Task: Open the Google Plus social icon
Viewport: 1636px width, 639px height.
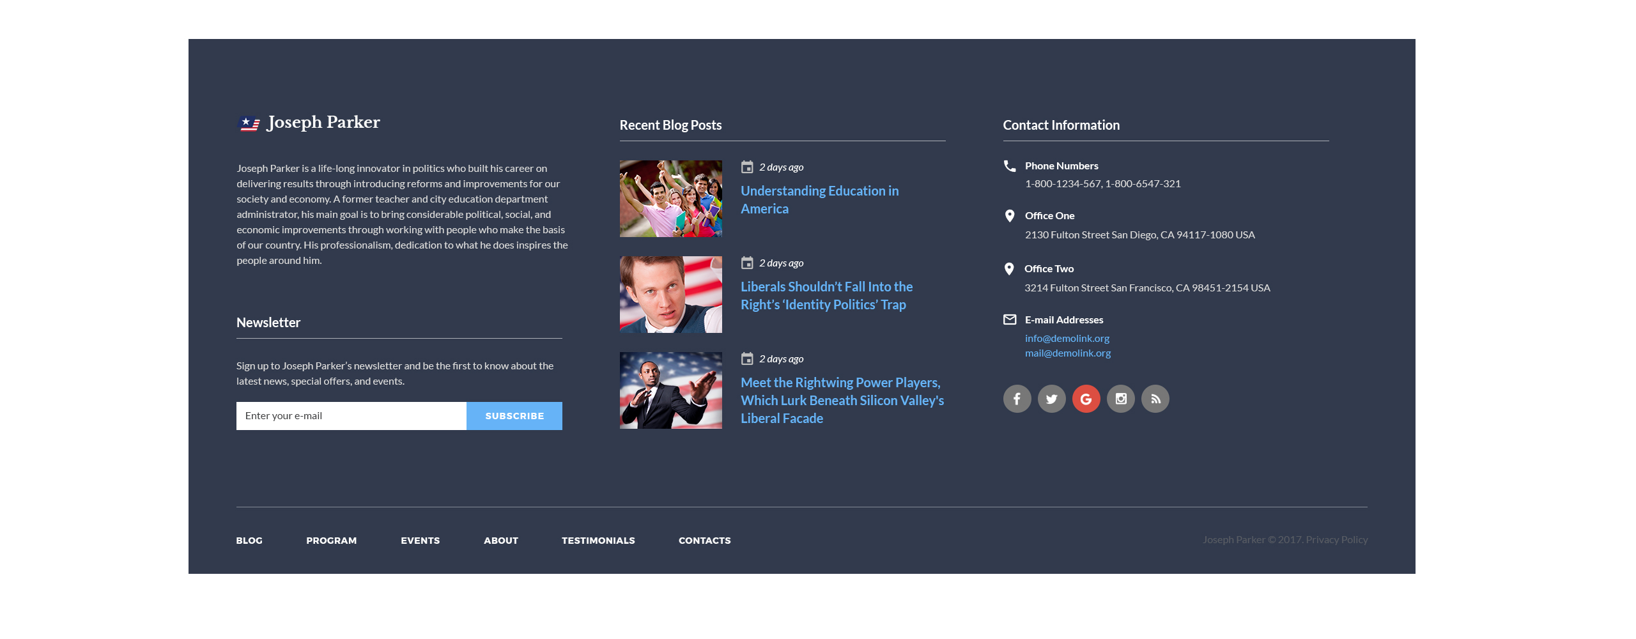Action: [x=1086, y=399]
